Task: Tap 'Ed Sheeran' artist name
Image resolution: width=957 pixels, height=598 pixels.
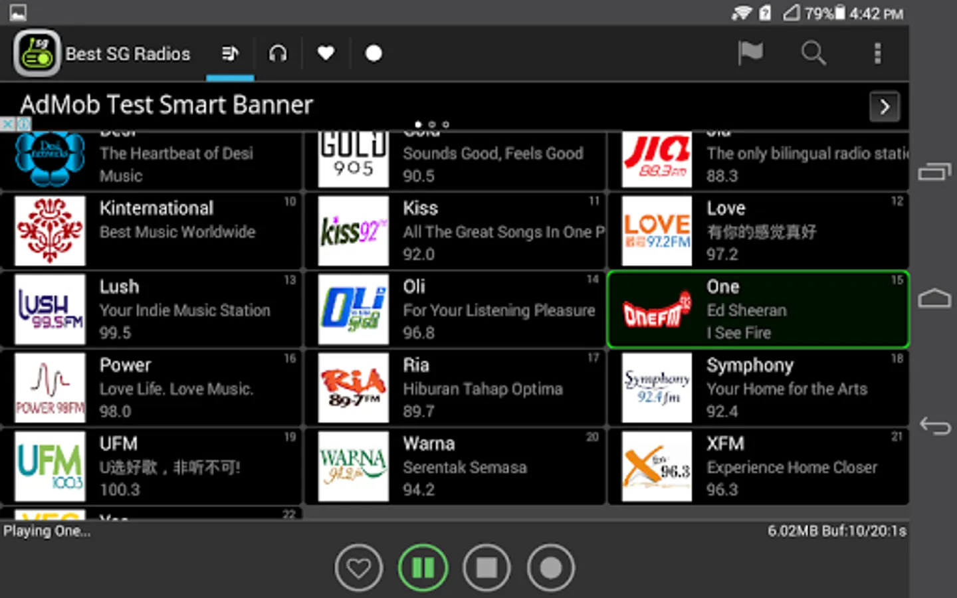Action: [x=746, y=310]
